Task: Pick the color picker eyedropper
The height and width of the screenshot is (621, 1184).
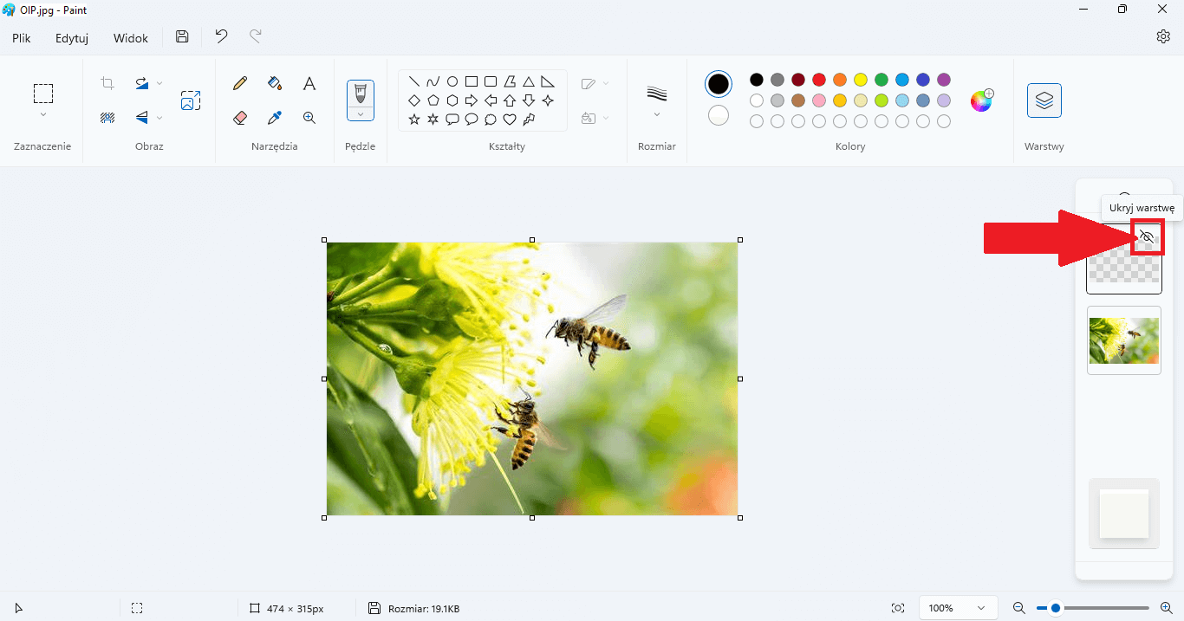Action: tap(275, 118)
